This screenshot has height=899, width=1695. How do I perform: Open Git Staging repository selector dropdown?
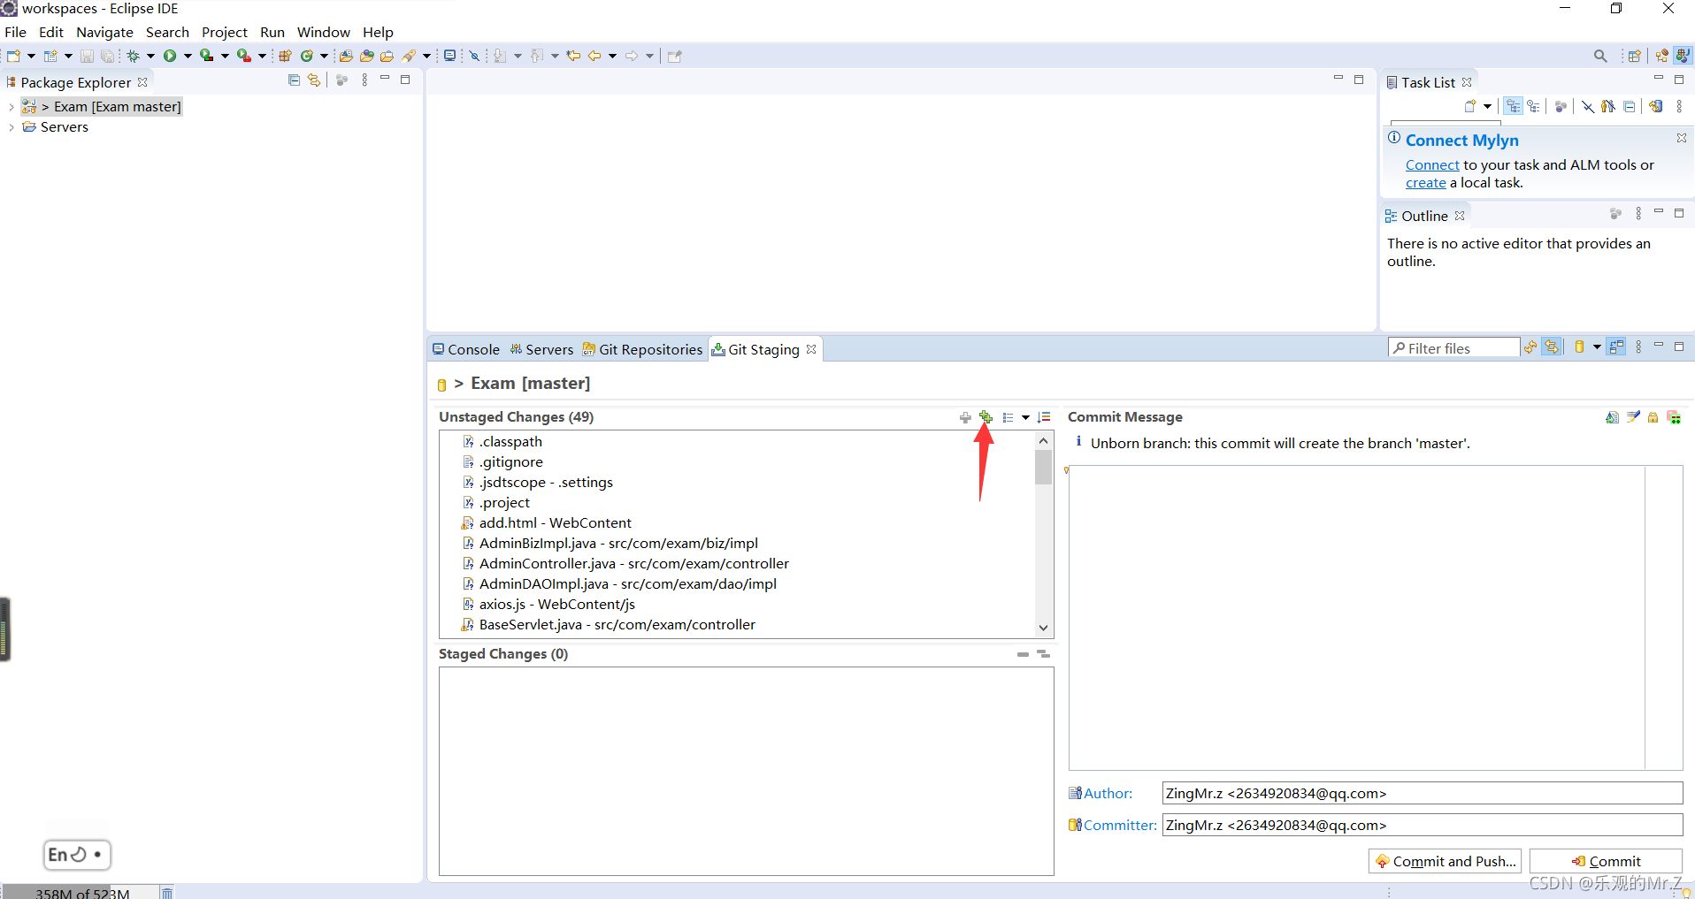(1597, 347)
